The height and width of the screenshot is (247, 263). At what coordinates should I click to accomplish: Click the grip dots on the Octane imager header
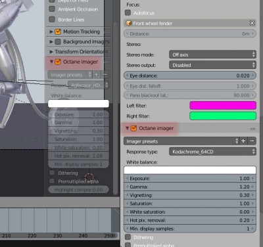tap(252, 129)
